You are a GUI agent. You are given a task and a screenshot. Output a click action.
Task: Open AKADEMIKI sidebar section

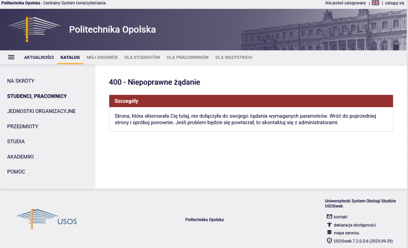tap(20, 157)
